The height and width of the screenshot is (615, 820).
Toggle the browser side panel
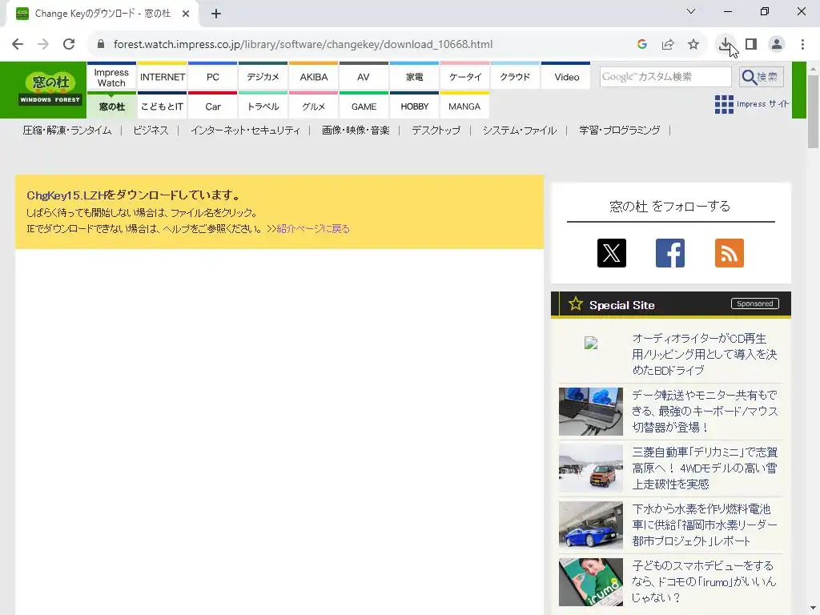point(751,45)
